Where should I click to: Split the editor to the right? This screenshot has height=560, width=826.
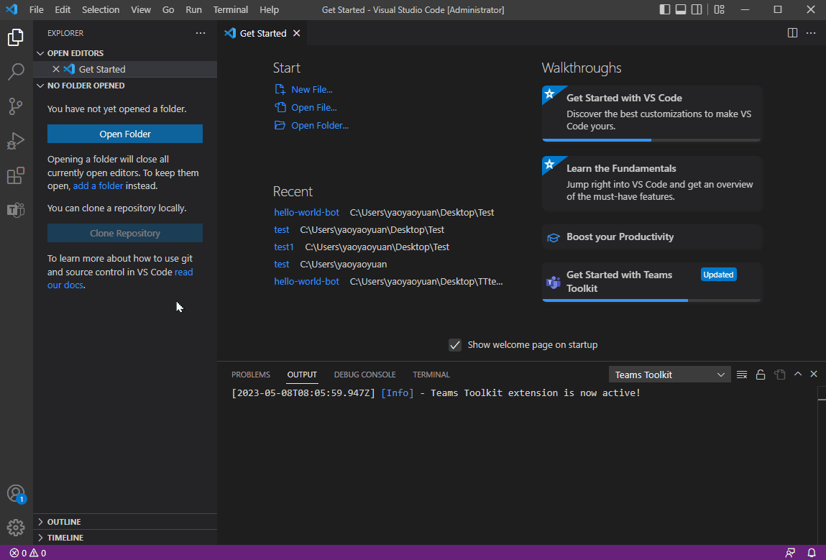[792, 33]
